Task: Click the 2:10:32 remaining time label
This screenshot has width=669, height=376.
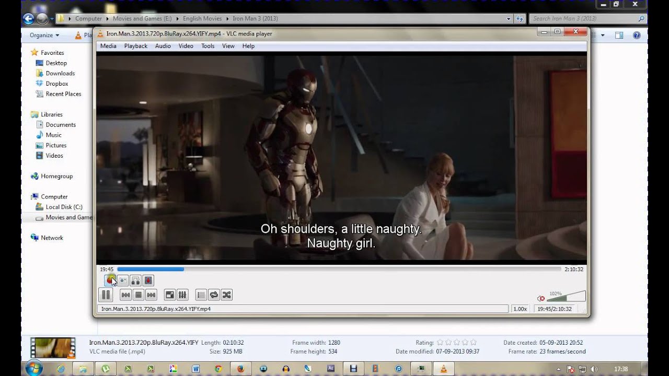Action: (x=574, y=269)
